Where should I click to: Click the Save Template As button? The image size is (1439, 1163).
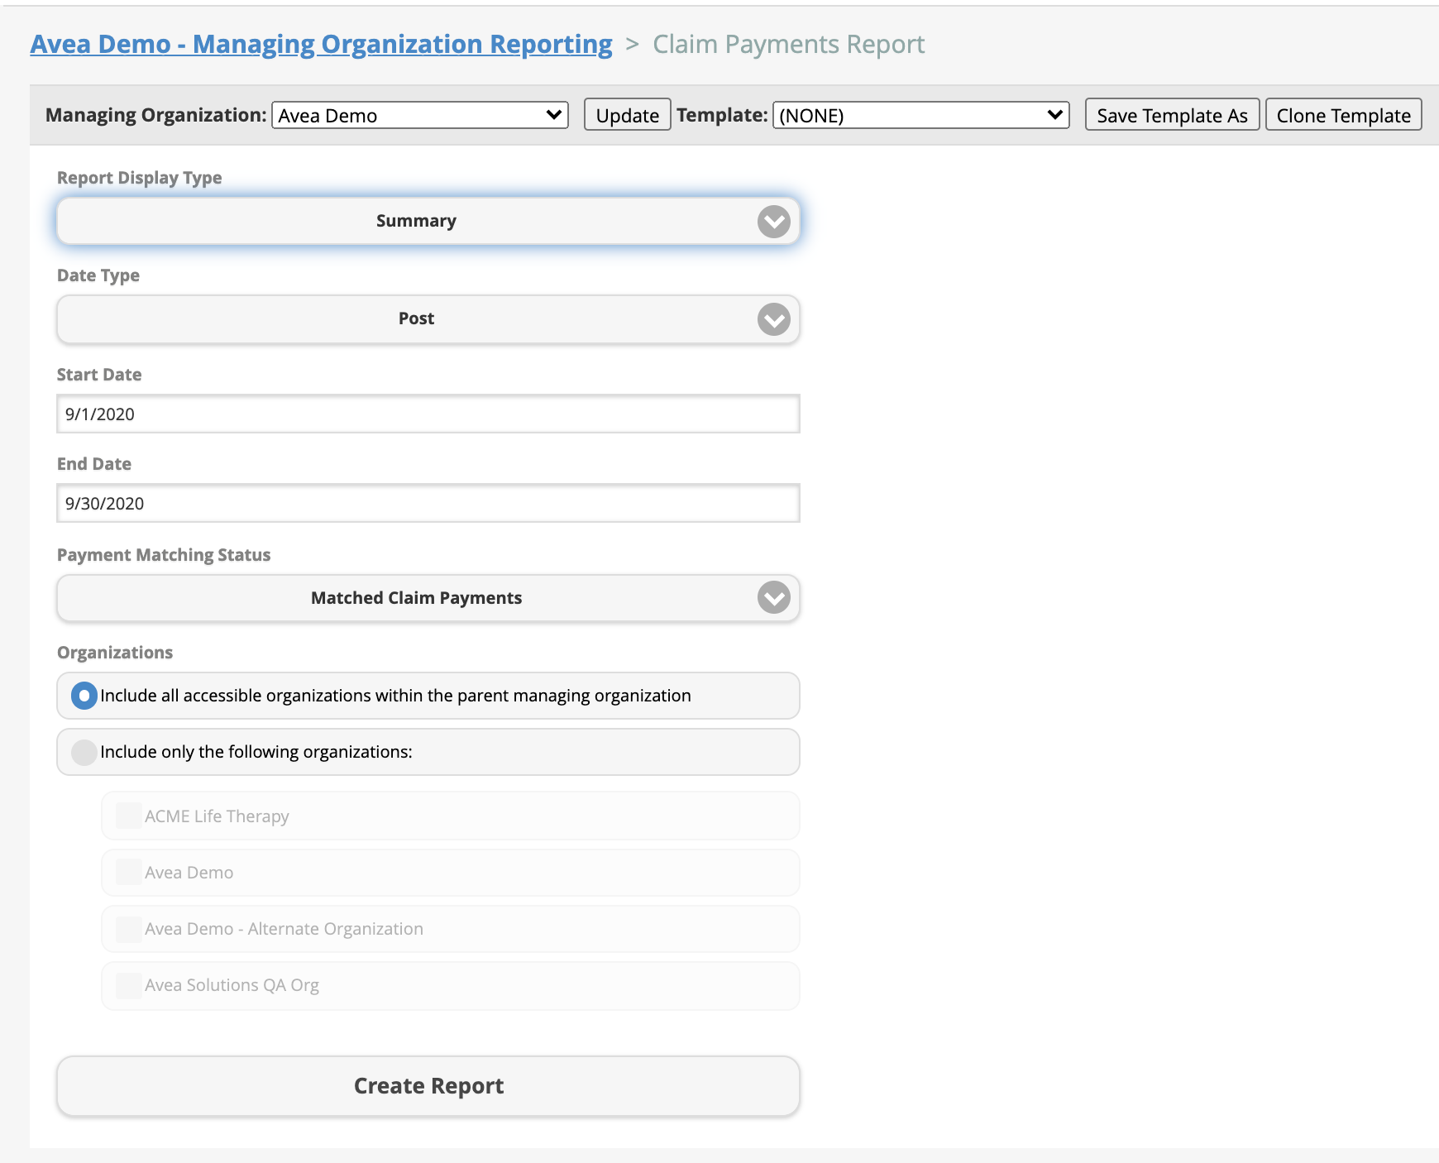[x=1171, y=115]
